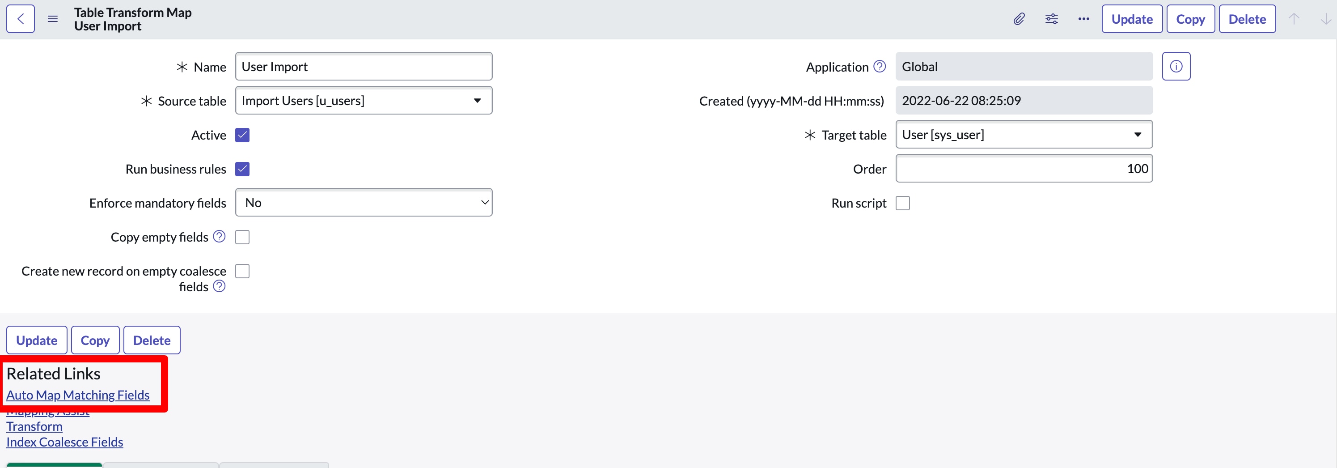Open personalize form settings icon
The width and height of the screenshot is (1337, 468).
click(x=1051, y=19)
